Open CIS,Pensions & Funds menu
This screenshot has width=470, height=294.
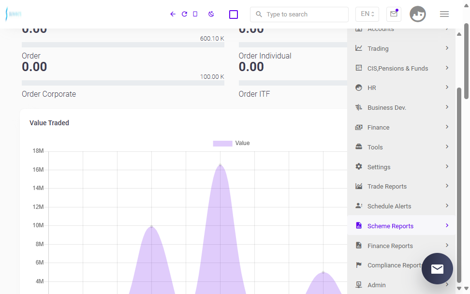pyautogui.click(x=401, y=68)
